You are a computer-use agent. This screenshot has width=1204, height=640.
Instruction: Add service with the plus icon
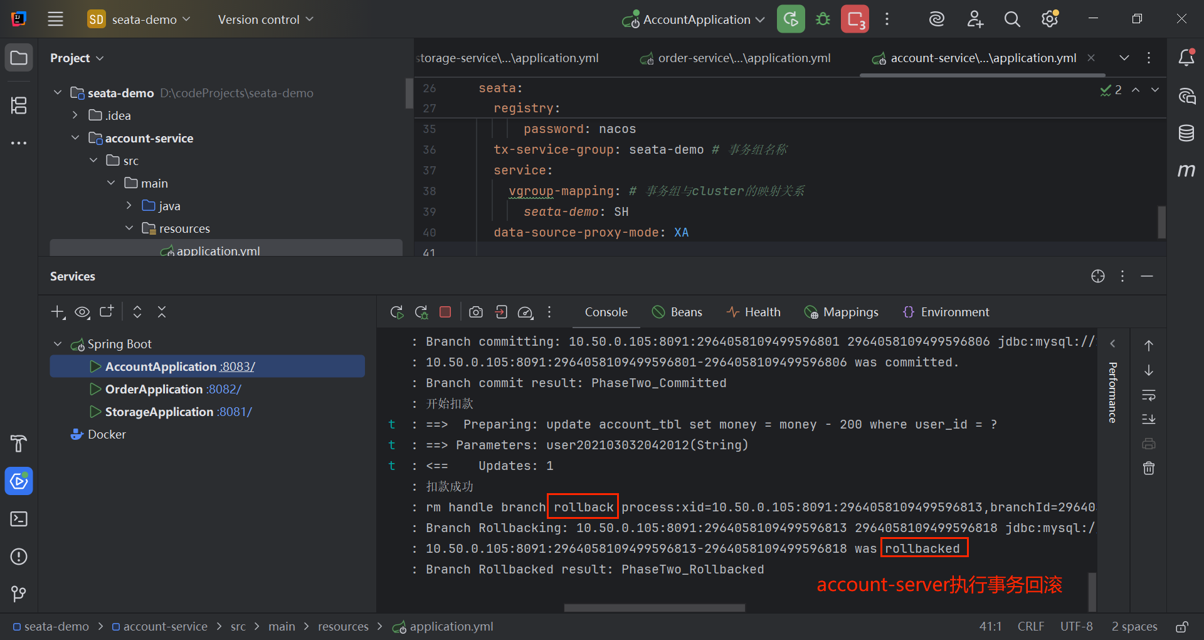click(58, 312)
